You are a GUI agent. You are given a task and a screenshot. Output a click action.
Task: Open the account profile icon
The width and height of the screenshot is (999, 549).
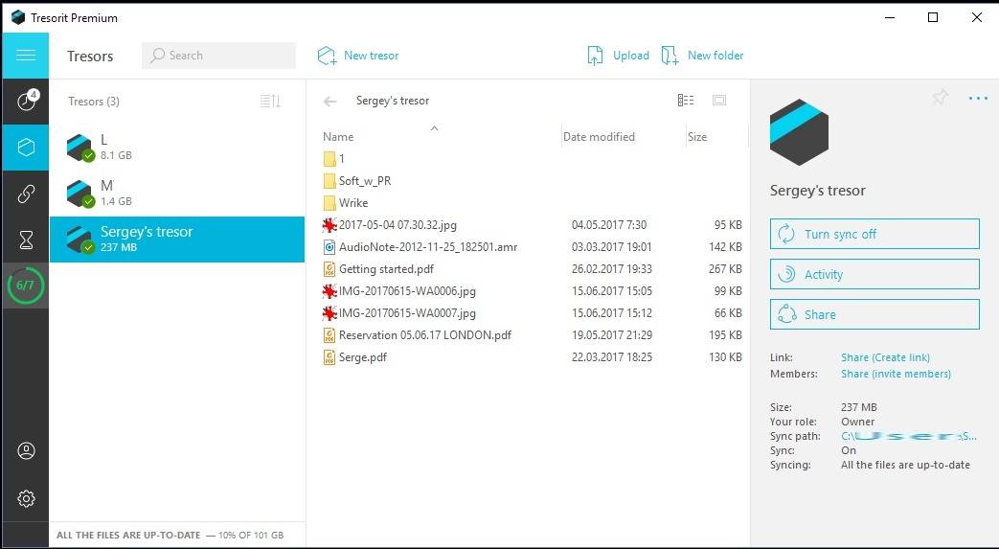point(26,451)
